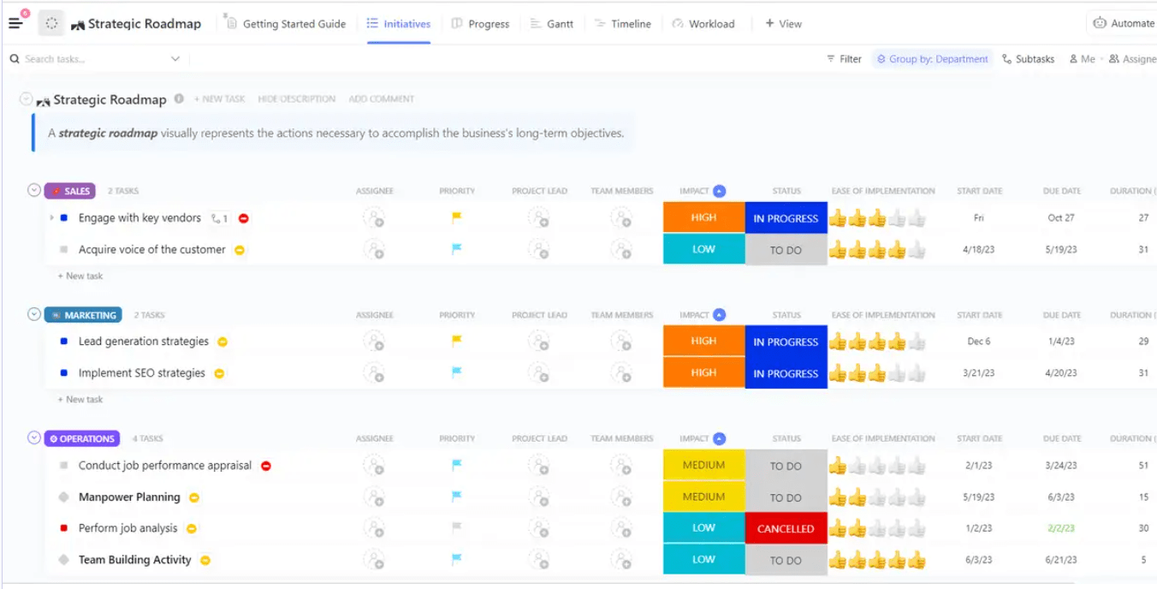Viewport: 1157px width, 589px height.
Task: Toggle red status square of Perform job analysis
Action: [64, 528]
